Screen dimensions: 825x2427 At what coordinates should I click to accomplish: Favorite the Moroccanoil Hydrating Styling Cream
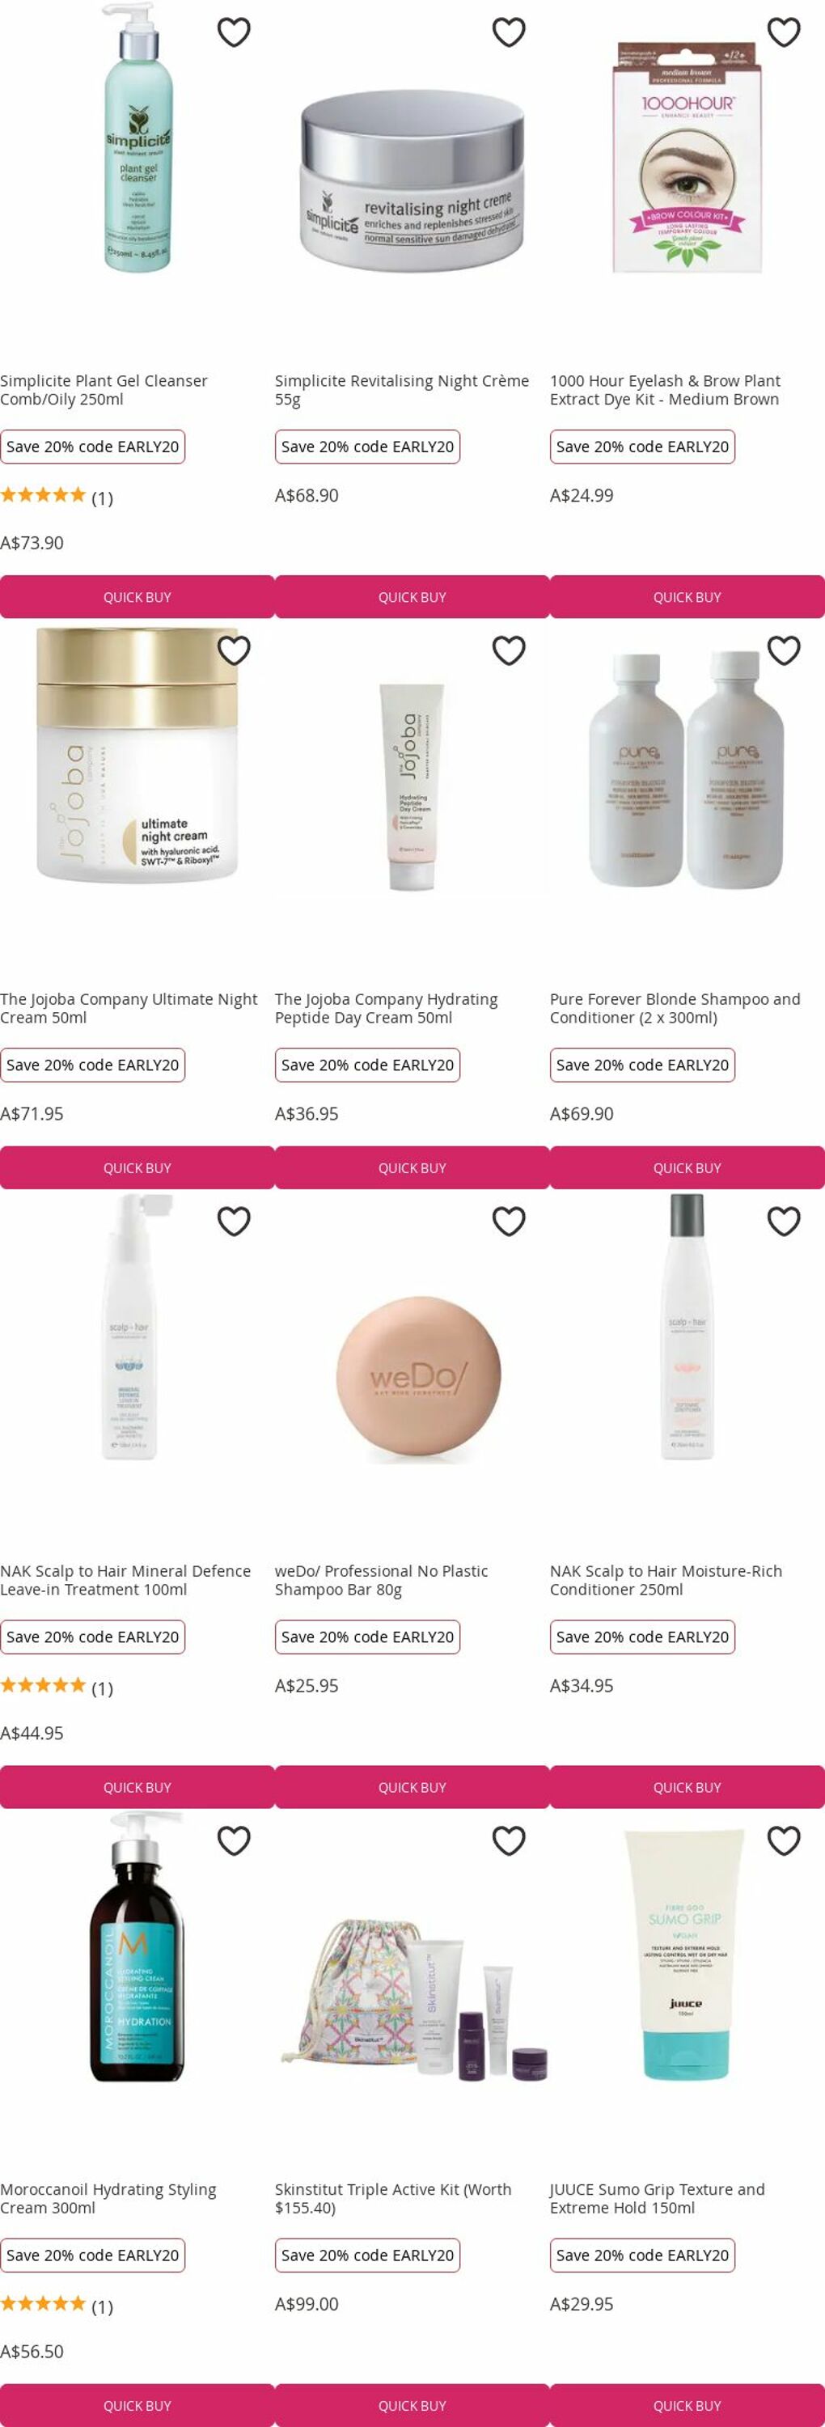pos(234,1840)
